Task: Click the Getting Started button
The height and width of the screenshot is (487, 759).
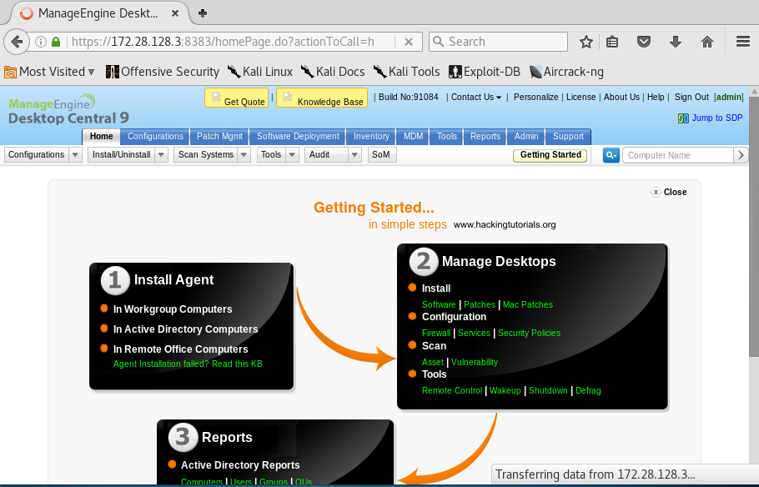Action: pyautogui.click(x=550, y=155)
